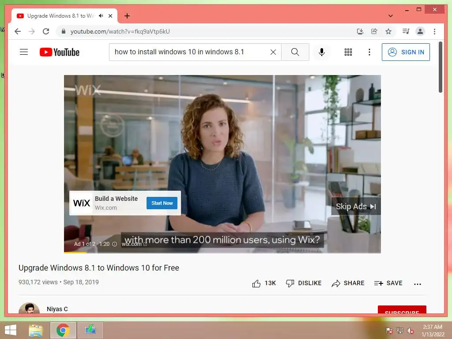The width and height of the screenshot is (452, 339).
Task: Open YouTube settings three-dot menu
Action: 369,52
